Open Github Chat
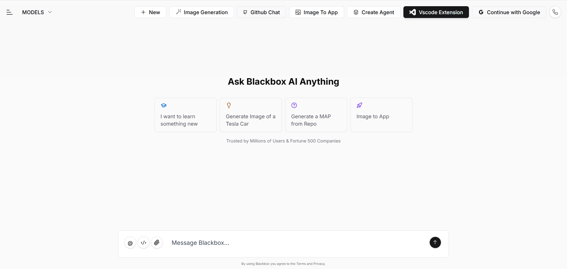The image size is (567, 269). (261, 12)
